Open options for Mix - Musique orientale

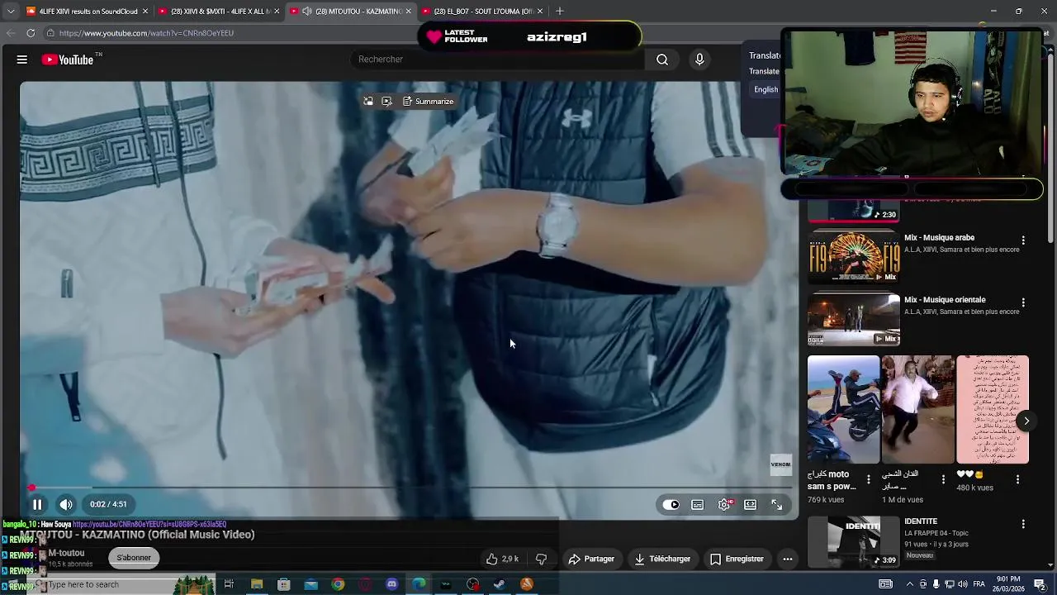click(x=1023, y=303)
